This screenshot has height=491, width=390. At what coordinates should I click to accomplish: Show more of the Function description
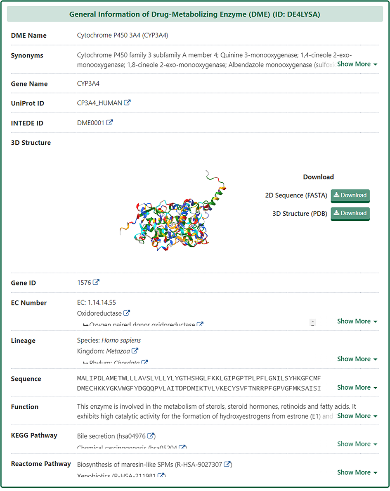(357, 416)
